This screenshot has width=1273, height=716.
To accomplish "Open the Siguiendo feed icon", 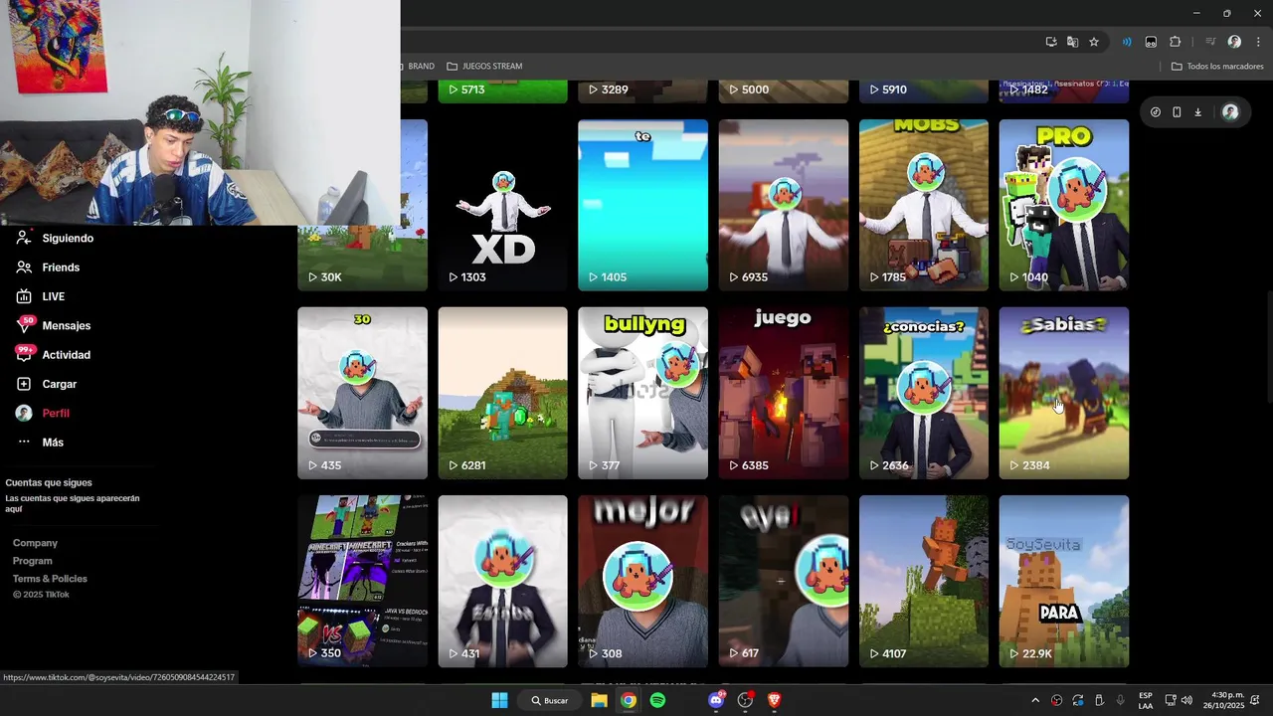I will point(24,238).
